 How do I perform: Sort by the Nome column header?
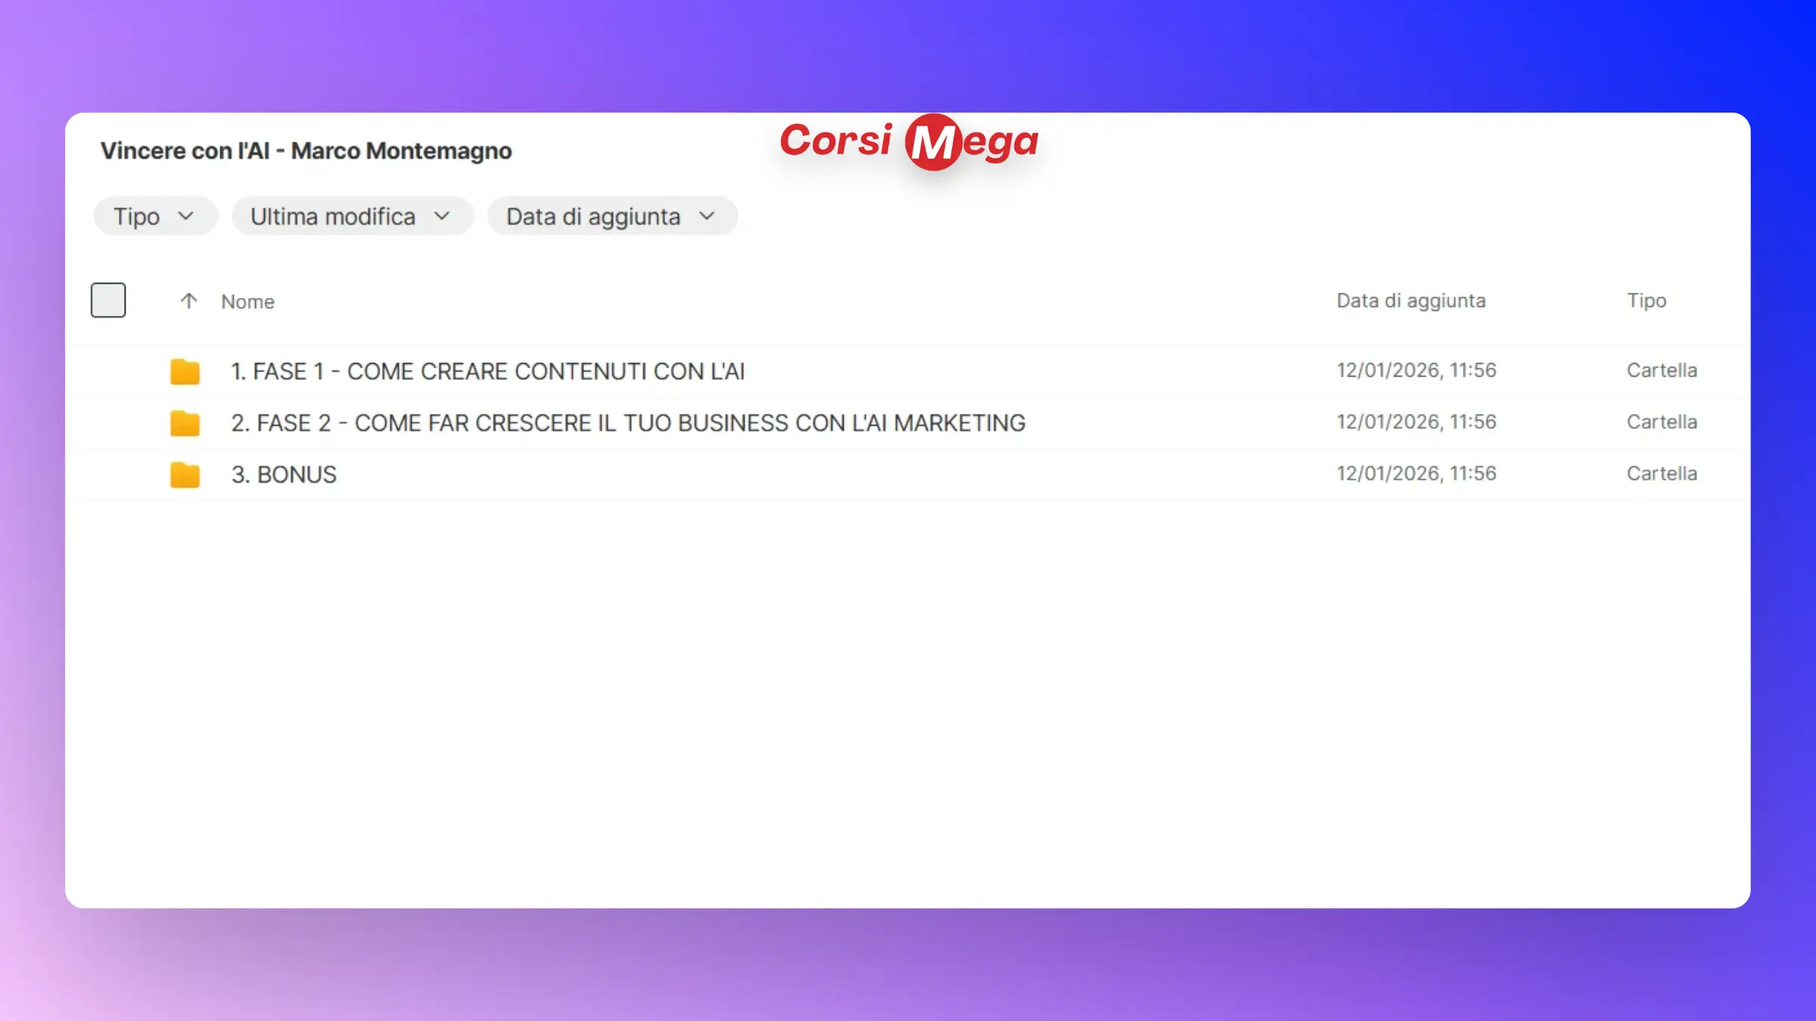coord(247,302)
